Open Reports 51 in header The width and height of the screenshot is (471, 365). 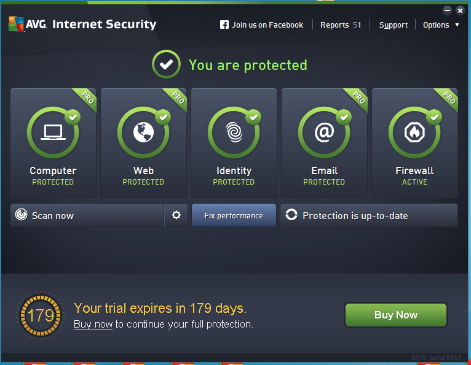coord(341,25)
